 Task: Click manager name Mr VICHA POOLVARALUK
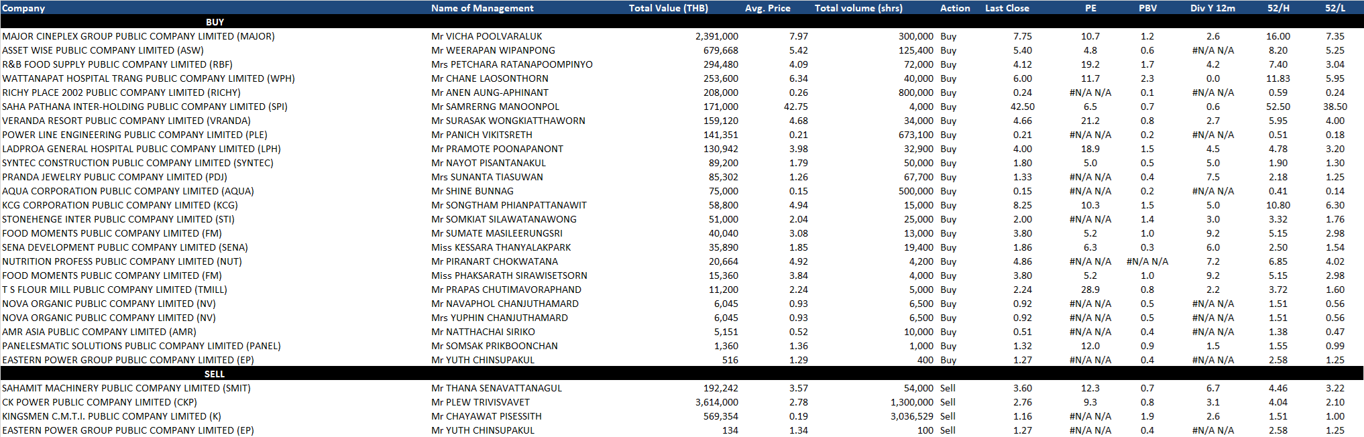(x=486, y=36)
